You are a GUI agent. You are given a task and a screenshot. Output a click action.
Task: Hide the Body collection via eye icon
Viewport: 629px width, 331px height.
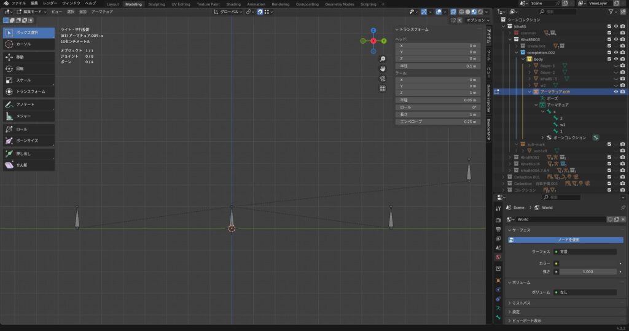pos(615,59)
